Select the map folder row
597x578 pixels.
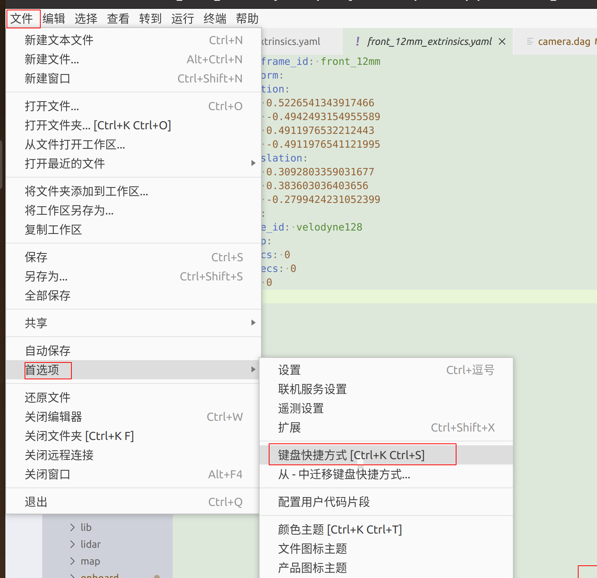(x=107, y=561)
